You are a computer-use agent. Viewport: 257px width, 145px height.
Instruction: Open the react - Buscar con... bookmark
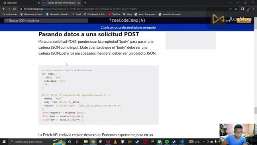[145, 14]
